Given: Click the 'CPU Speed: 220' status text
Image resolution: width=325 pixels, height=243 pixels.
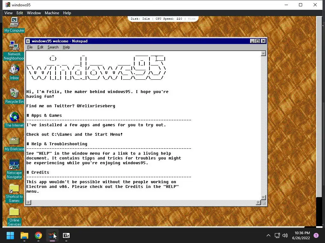Looking at the screenshot, I should coord(169,19).
